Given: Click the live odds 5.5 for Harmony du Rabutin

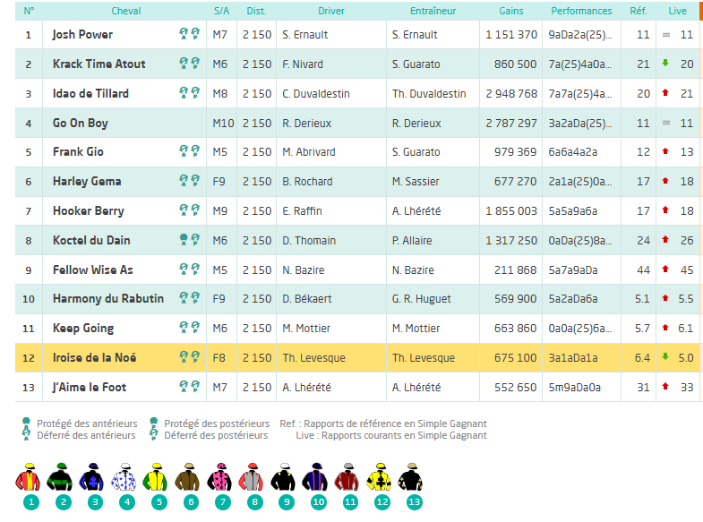Looking at the screenshot, I should point(686,299).
